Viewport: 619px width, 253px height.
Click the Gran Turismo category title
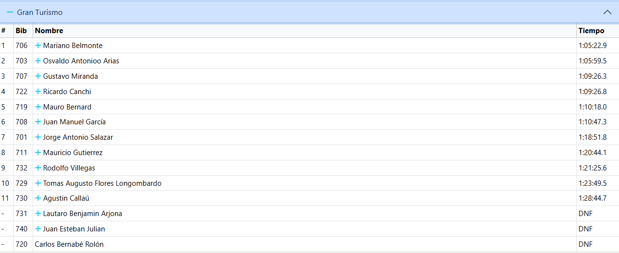point(40,12)
